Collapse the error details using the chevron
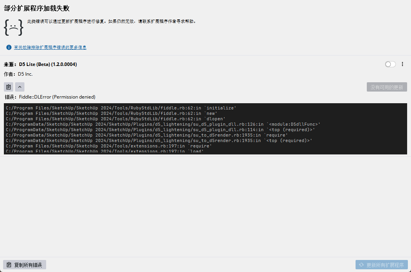Viewport: 411px width, 272px height. (20, 87)
